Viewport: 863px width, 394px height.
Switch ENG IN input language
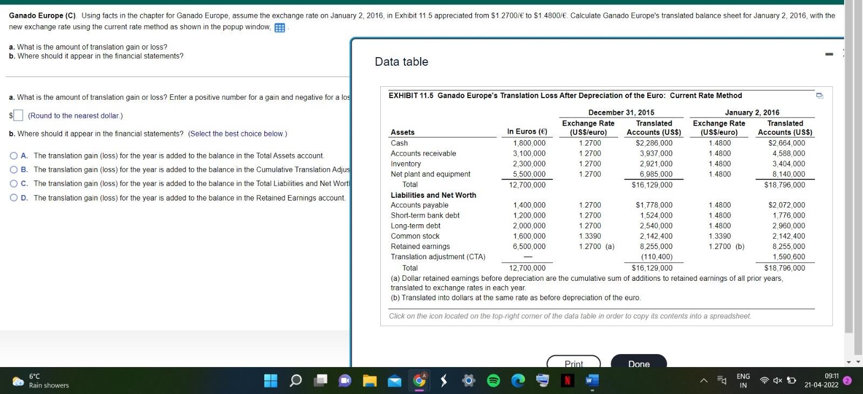pyautogui.click(x=743, y=381)
